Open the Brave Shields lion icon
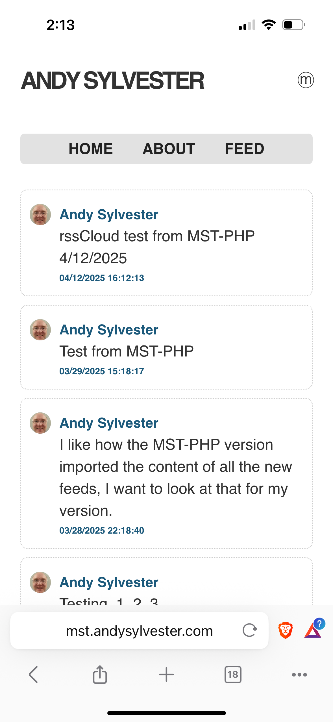 [x=285, y=630]
